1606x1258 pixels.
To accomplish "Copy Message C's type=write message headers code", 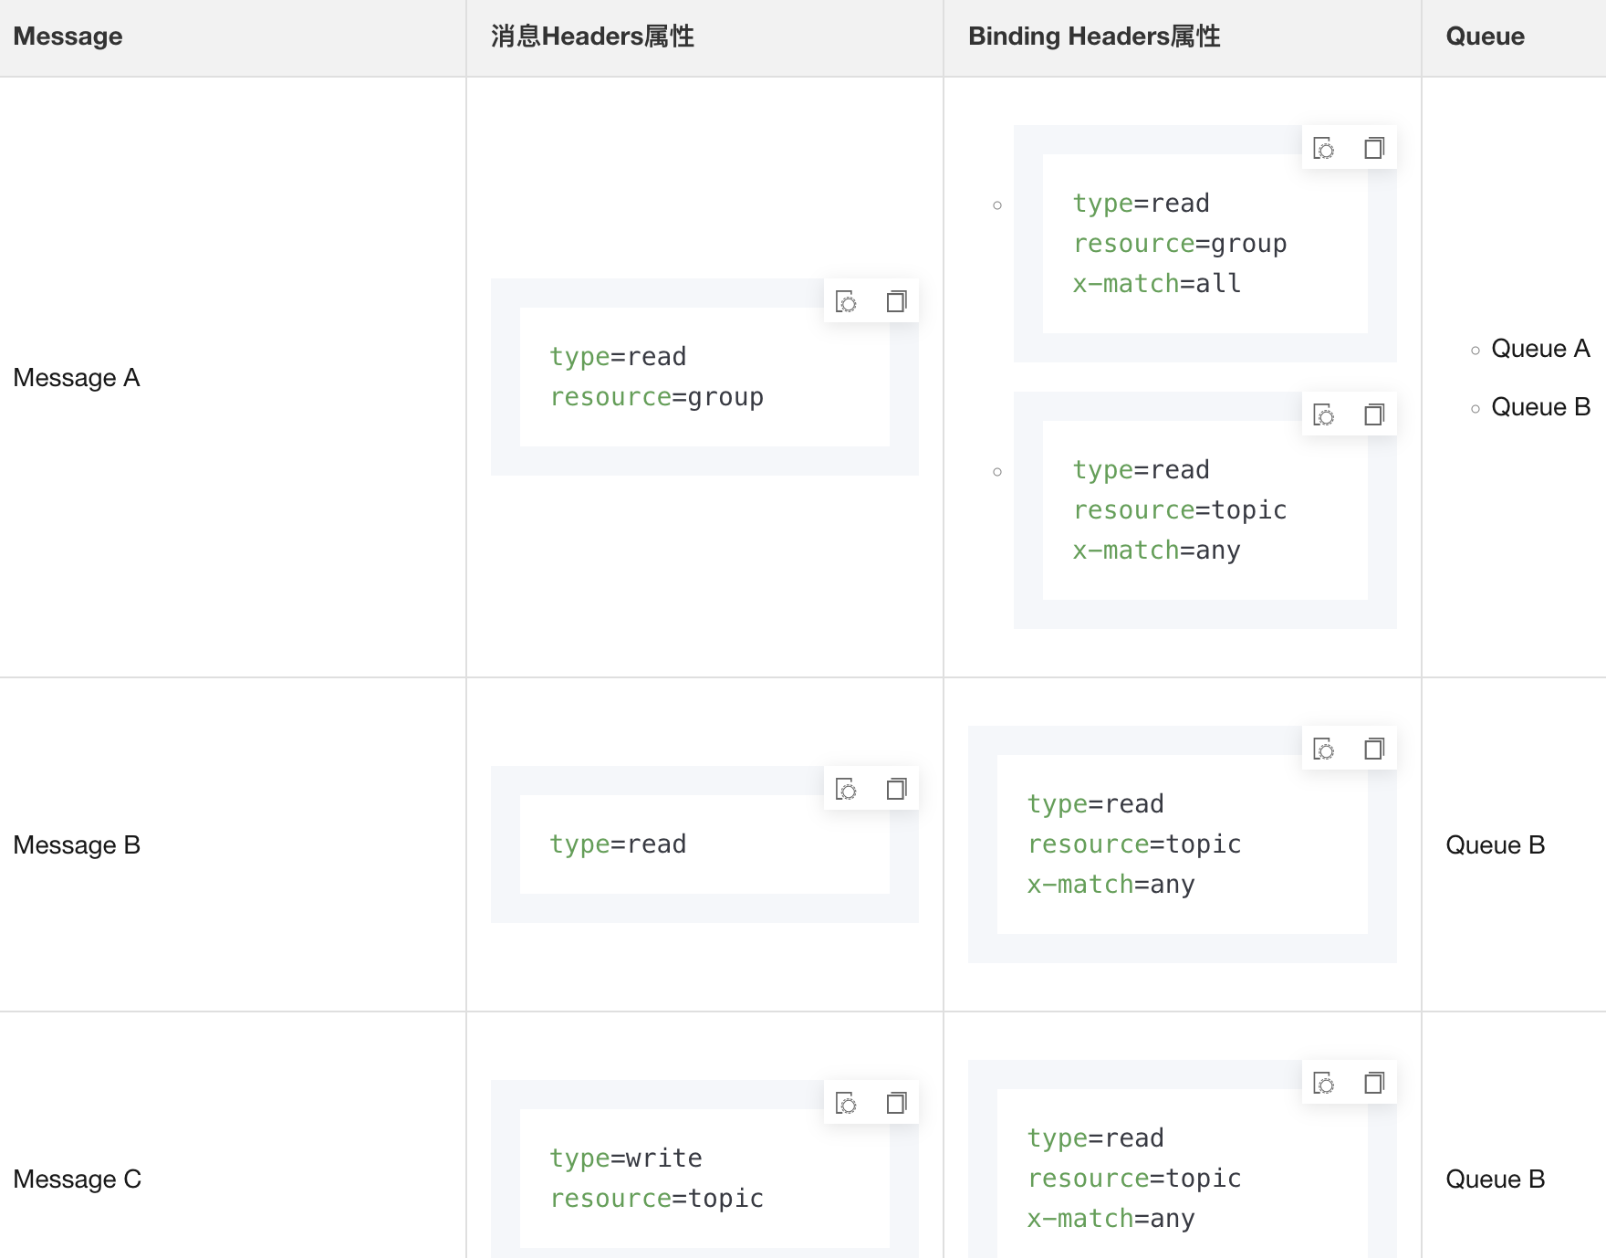I will [x=896, y=1103].
